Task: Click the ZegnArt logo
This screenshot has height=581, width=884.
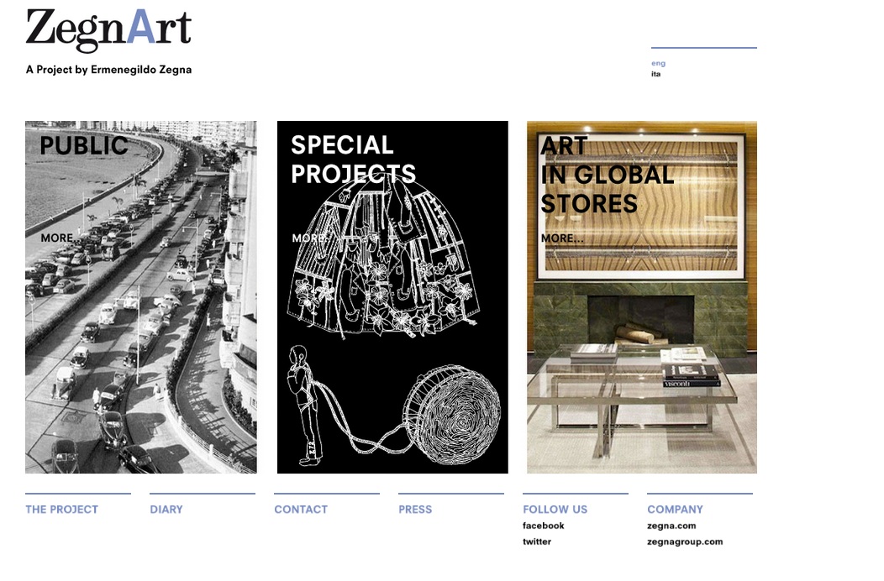Action: (x=108, y=30)
